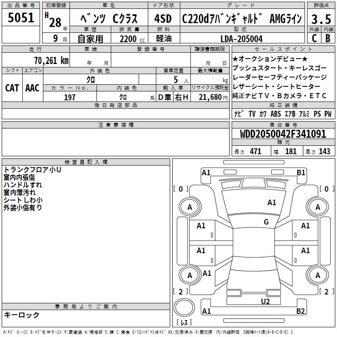The width and height of the screenshot is (337, 337).
Task: Click the line レーダーセーフティーパッケージ
Action: [280, 77]
